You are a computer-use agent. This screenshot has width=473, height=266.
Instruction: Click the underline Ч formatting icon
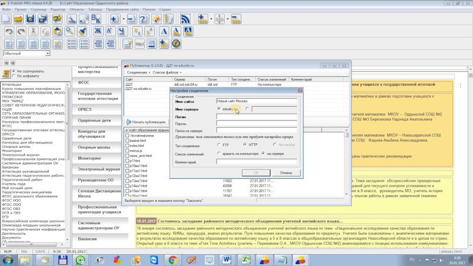coord(122,31)
